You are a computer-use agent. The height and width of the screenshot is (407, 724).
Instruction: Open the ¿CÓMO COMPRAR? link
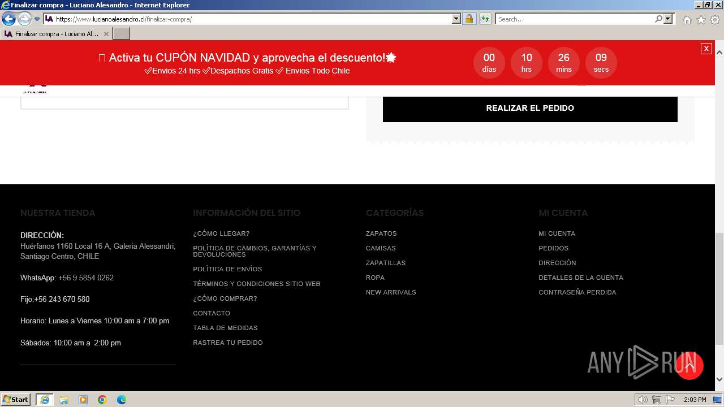[x=225, y=298]
